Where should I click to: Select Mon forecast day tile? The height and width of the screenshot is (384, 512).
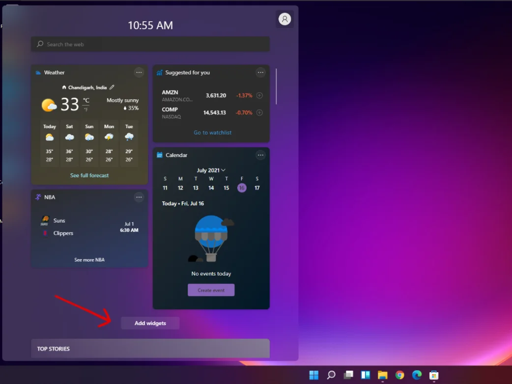pyautogui.click(x=109, y=142)
